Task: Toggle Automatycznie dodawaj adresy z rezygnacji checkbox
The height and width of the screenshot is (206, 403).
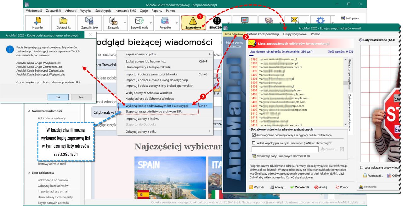Action: [x=254, y=135]
